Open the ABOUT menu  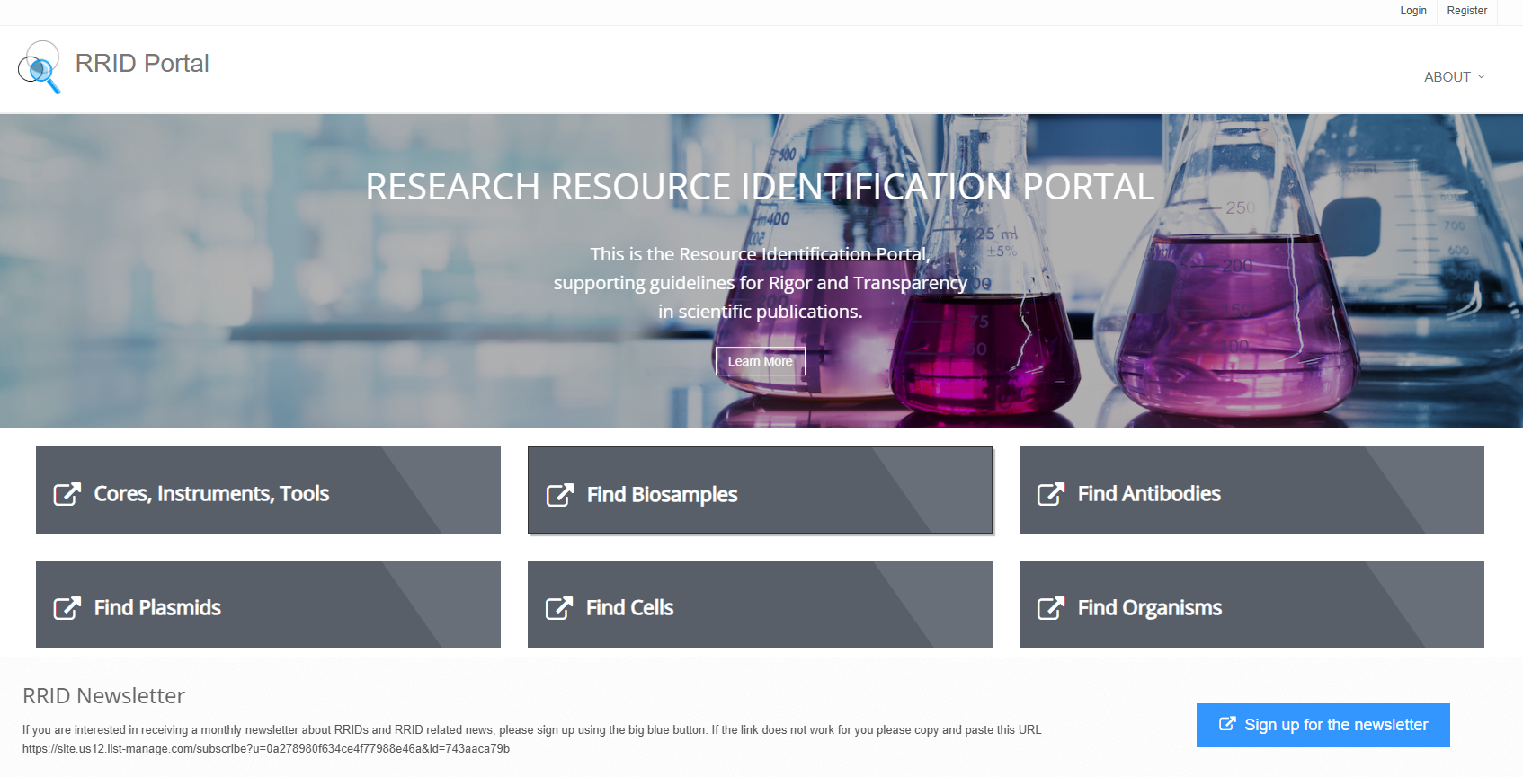(1454, 77)
